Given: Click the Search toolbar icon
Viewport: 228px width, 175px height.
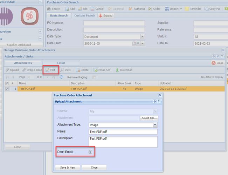Looking at the screenshot, I should coord(53,8).
